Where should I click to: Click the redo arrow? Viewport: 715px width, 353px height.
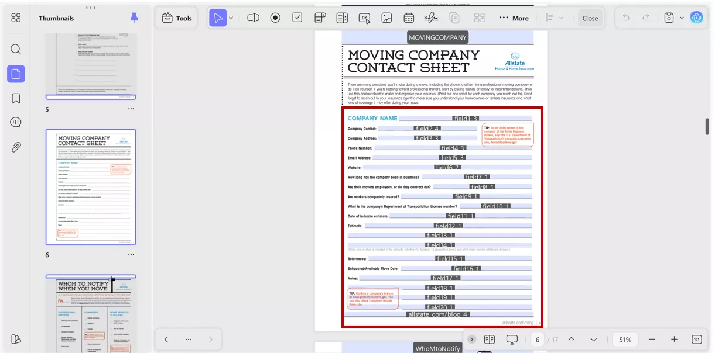coord(646,18)
